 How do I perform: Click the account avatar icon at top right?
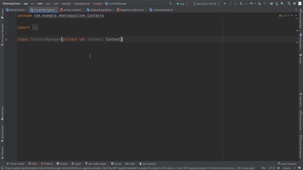300,3
